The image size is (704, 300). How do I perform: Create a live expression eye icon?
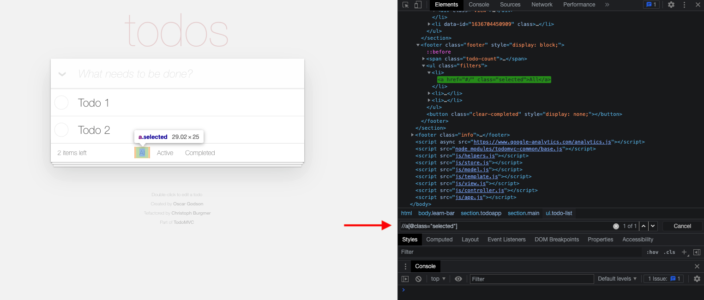point(458,279)
